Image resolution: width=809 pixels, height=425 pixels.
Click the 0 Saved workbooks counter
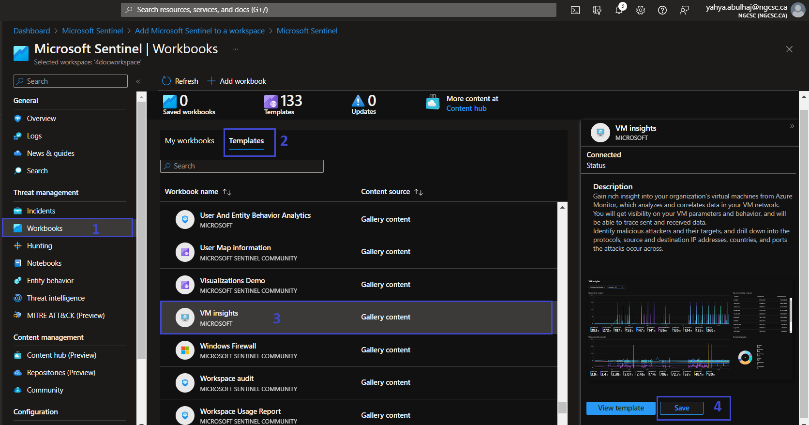[x=189, y=105]
